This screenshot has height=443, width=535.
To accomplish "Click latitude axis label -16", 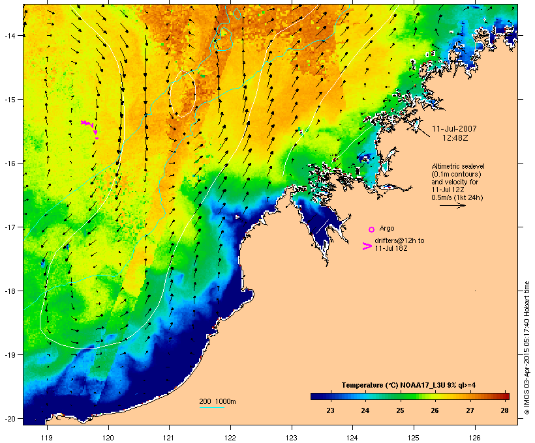I will point(10,164).
